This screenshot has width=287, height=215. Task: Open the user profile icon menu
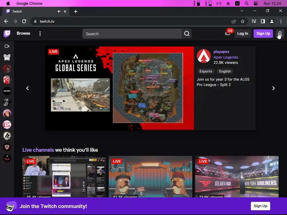(280, 34)
